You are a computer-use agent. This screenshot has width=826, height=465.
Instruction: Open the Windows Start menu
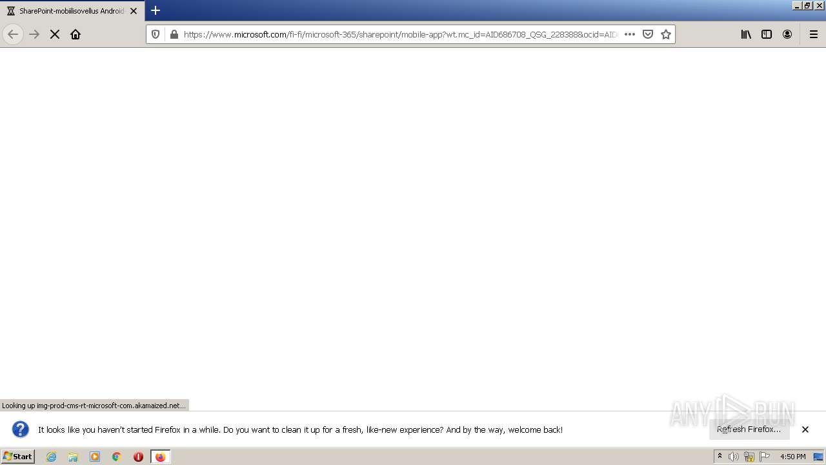click(x=18, y=456)
